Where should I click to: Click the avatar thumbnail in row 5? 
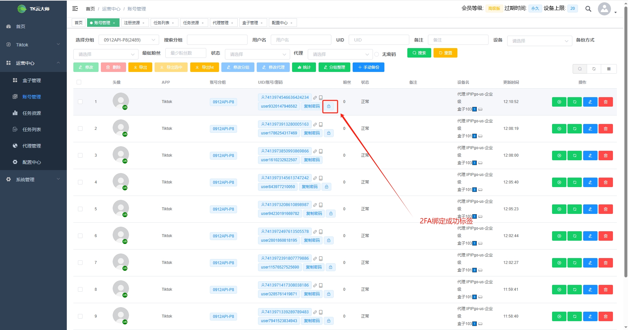tap(121, 208)
